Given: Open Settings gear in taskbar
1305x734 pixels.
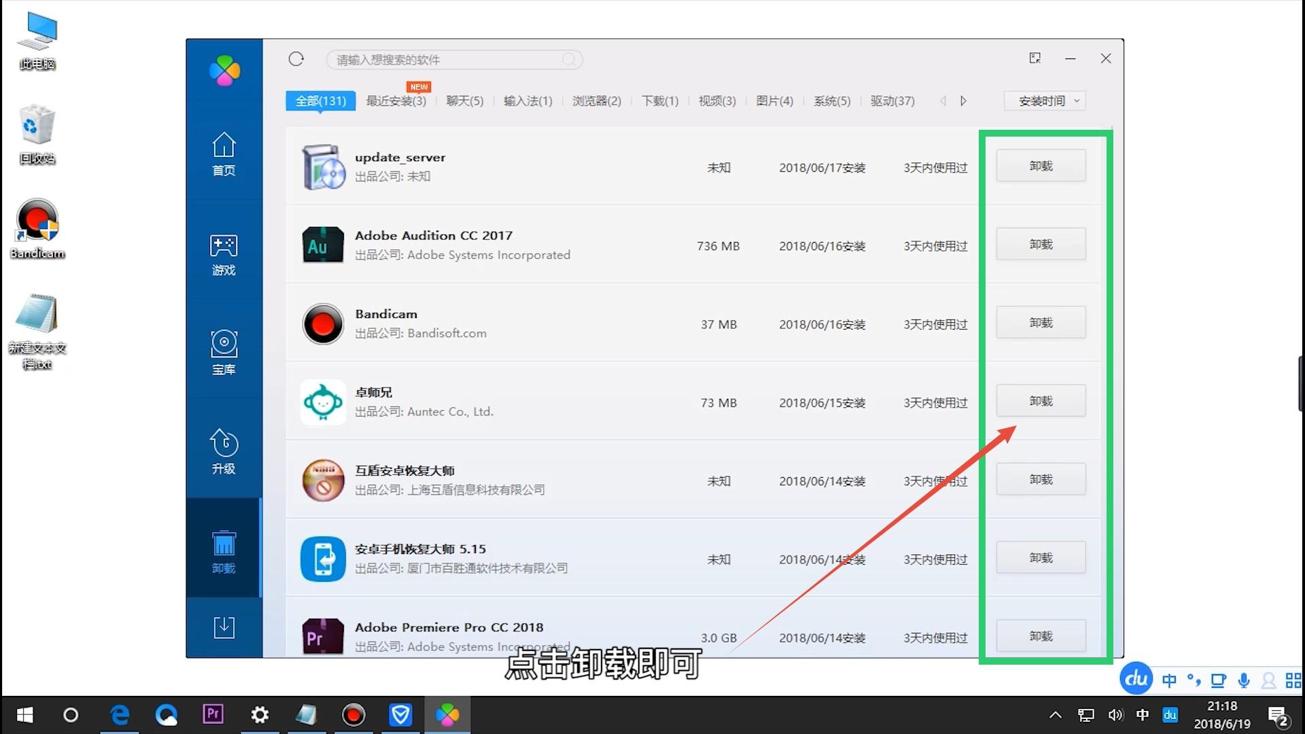Looking at the screenshot, I should (x=260, y=715).
